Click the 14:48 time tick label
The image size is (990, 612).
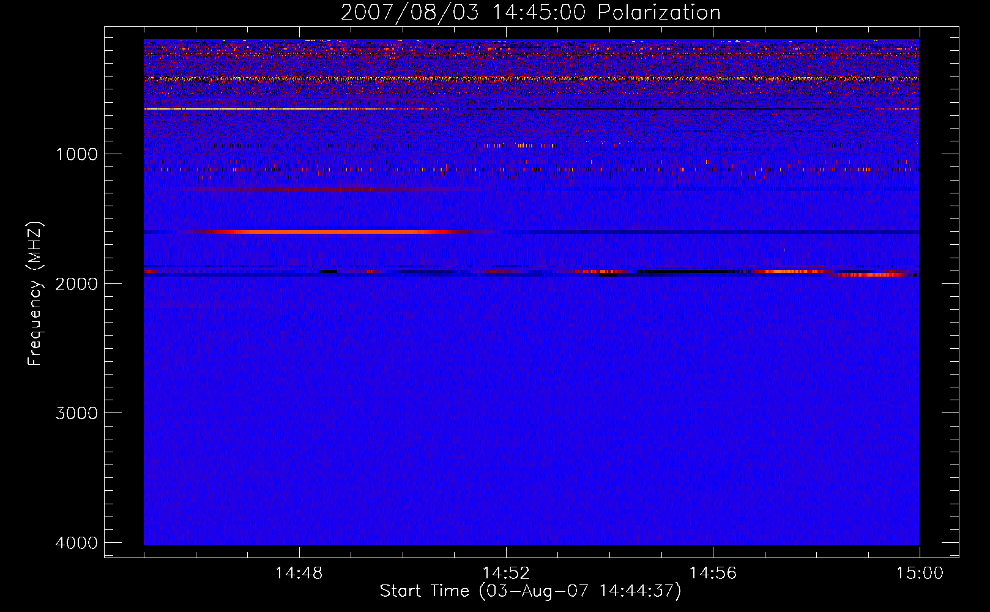299,573
